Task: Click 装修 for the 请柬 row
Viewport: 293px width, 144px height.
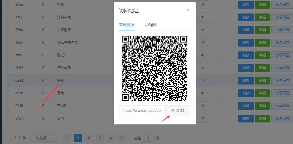Action: click(x=246, y=93)
